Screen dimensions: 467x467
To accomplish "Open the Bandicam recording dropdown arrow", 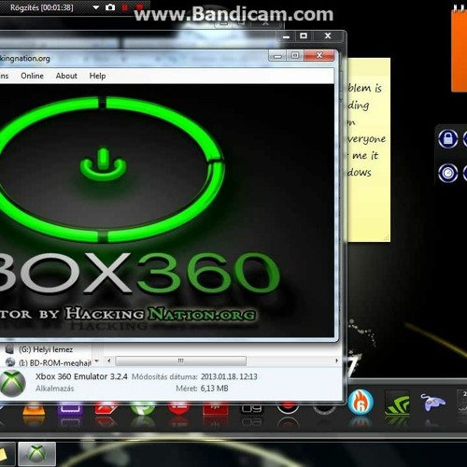I will tap(96, 7).
